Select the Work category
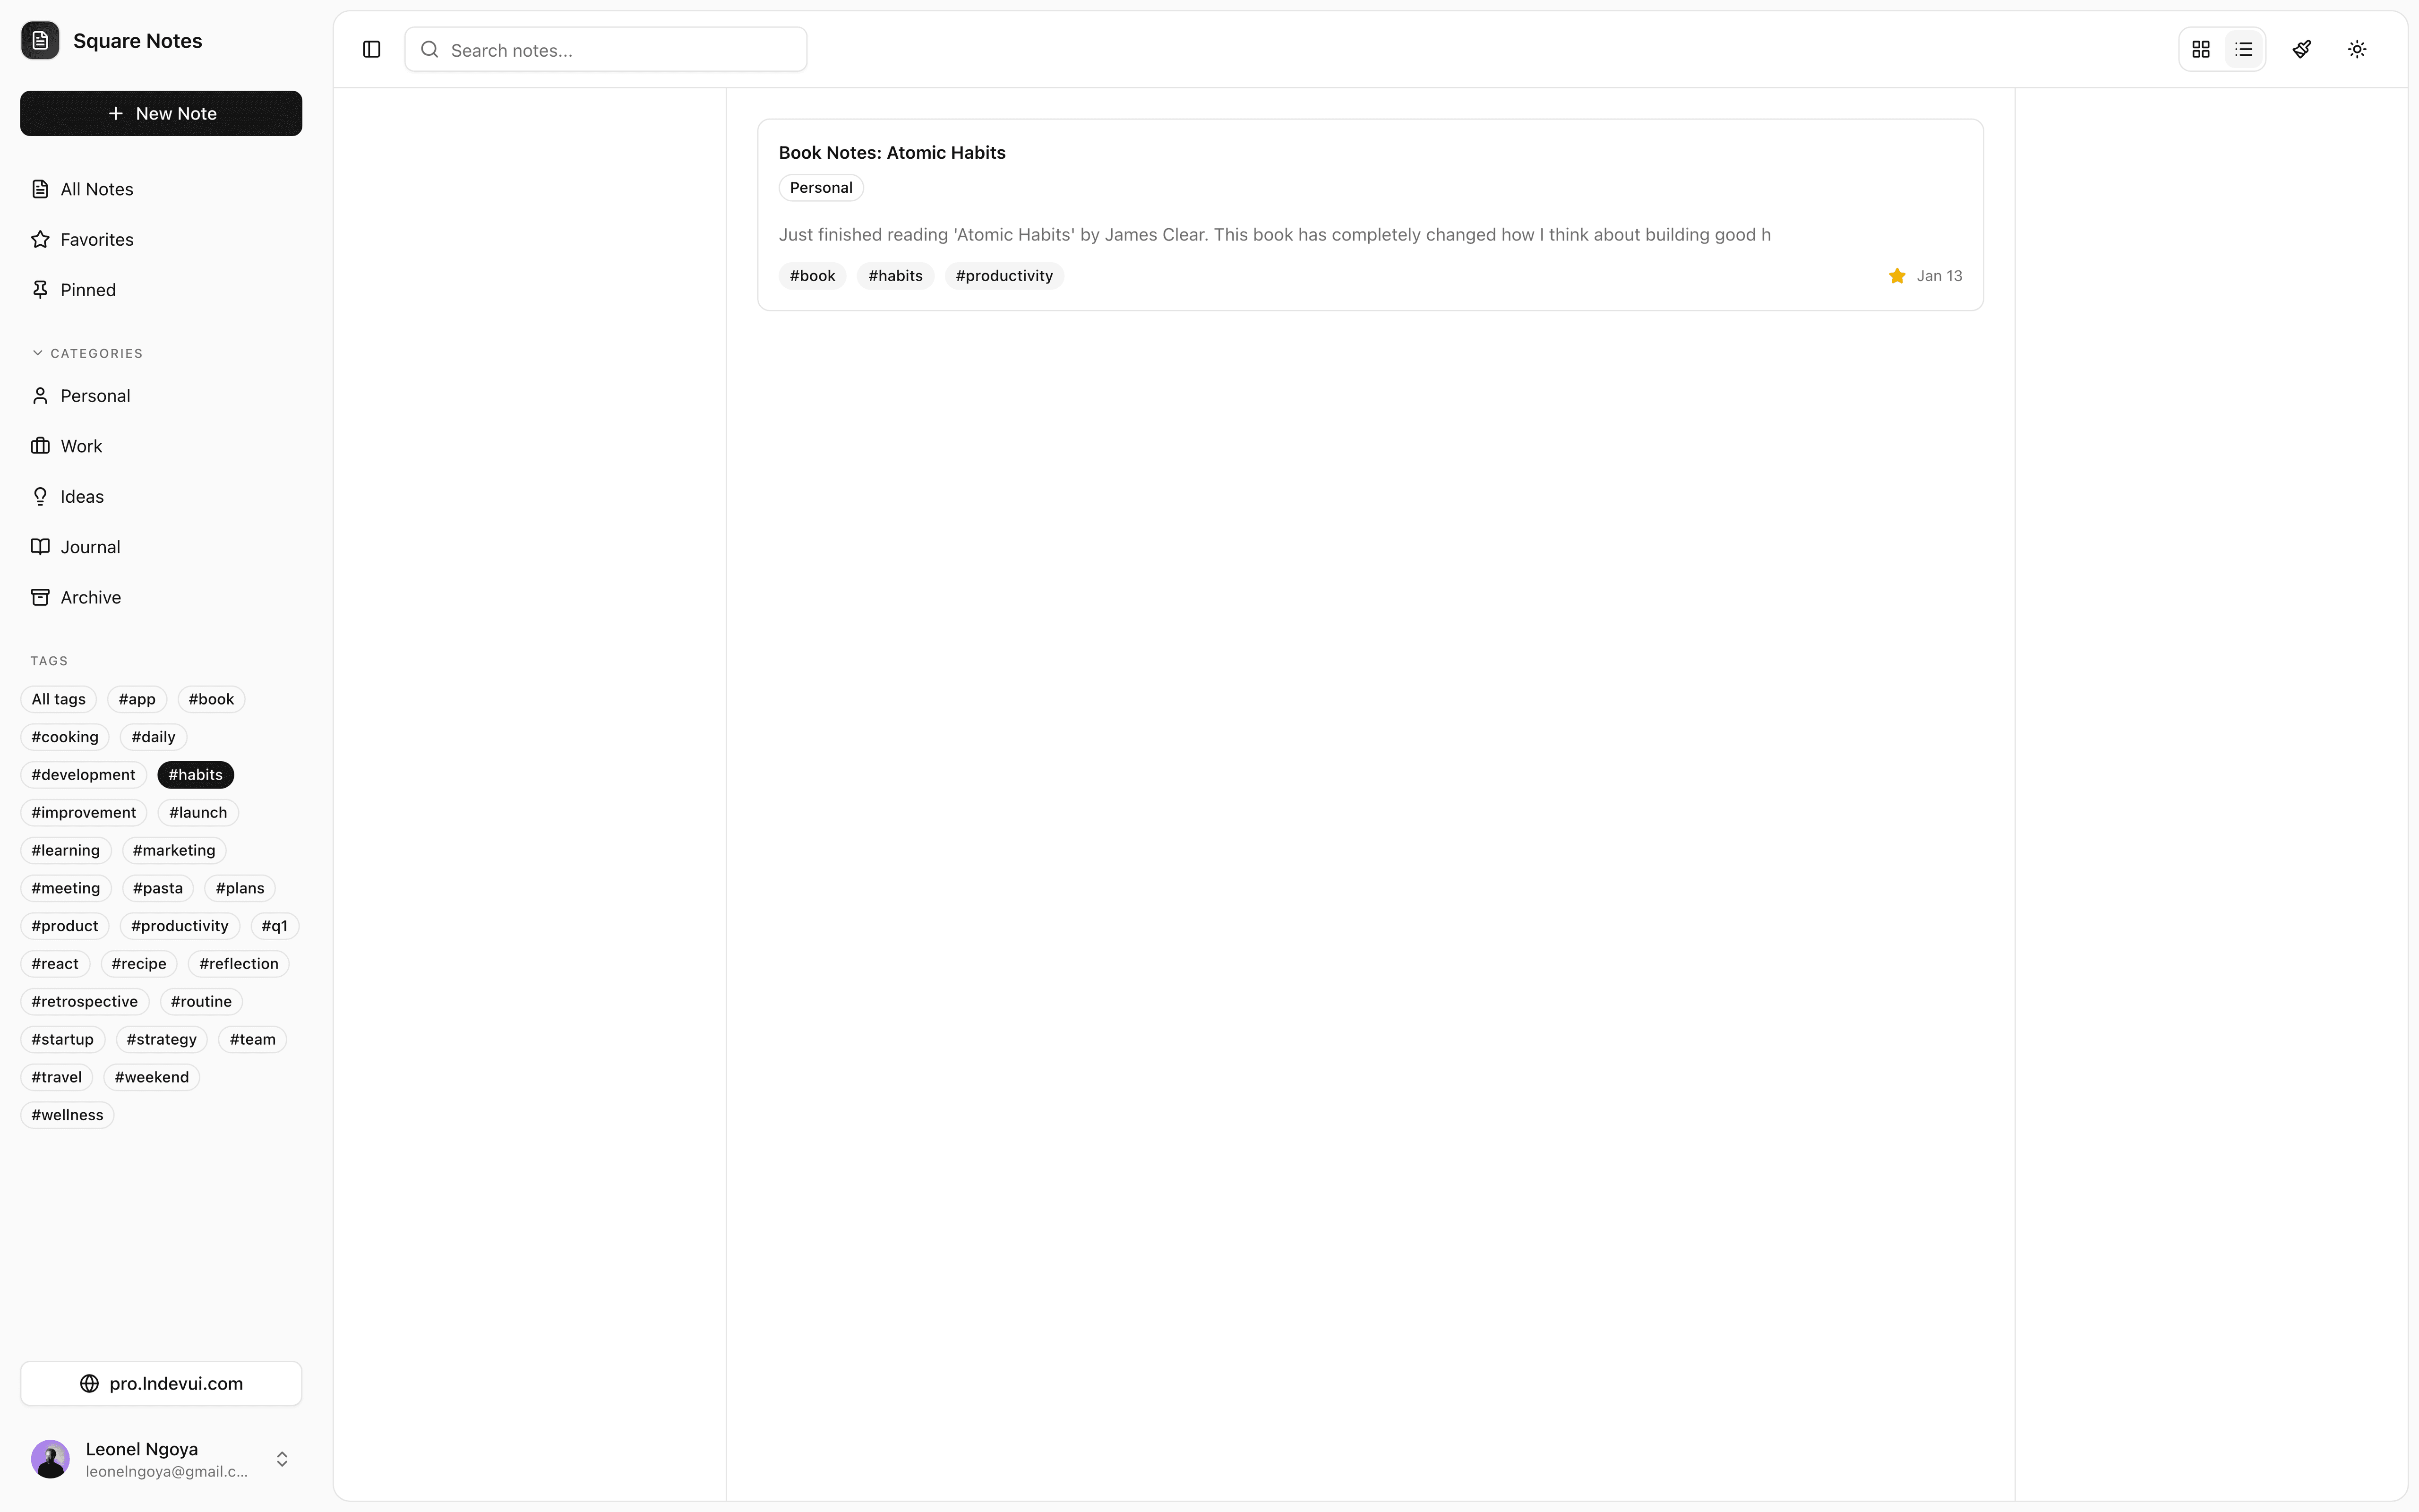2419x1512 pixels. pyautogui.click(x=161, y=446)
